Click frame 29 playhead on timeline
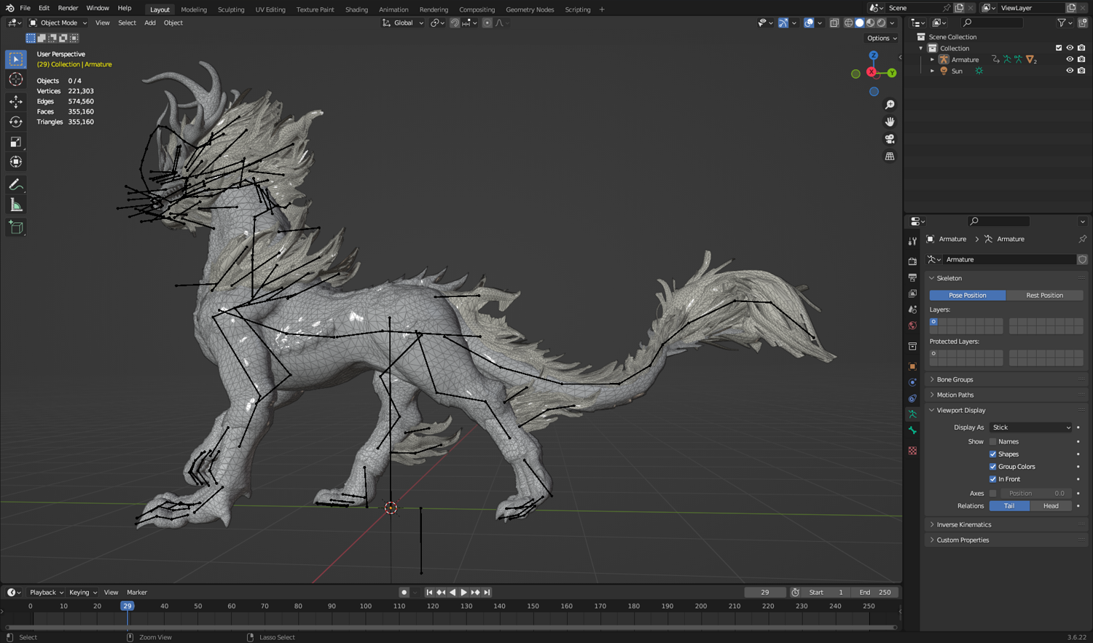The image size is (1093, 643). 128,606
